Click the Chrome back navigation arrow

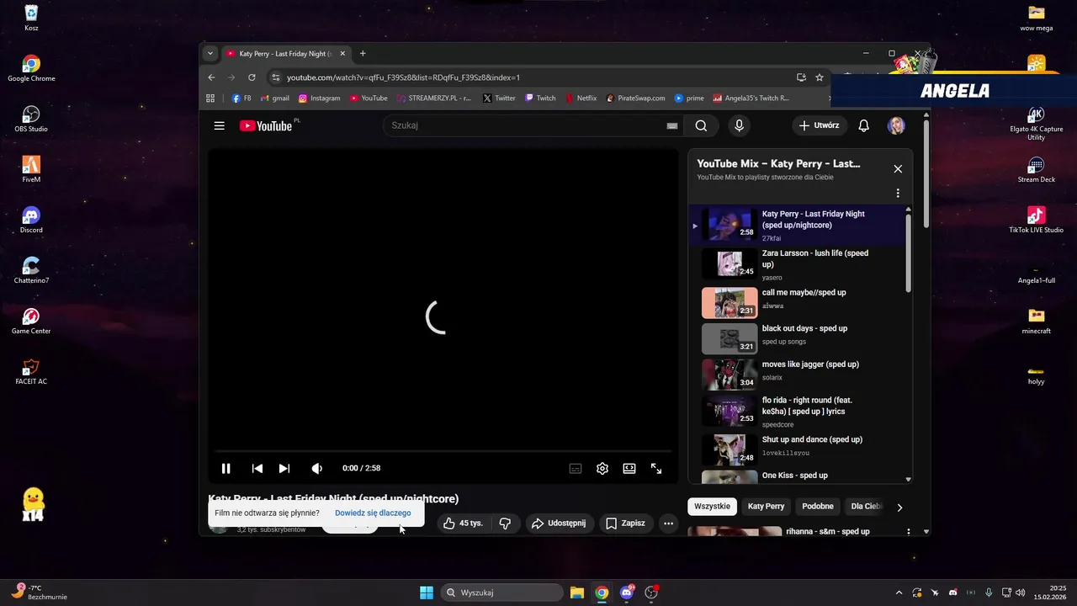tap(212, 77)
